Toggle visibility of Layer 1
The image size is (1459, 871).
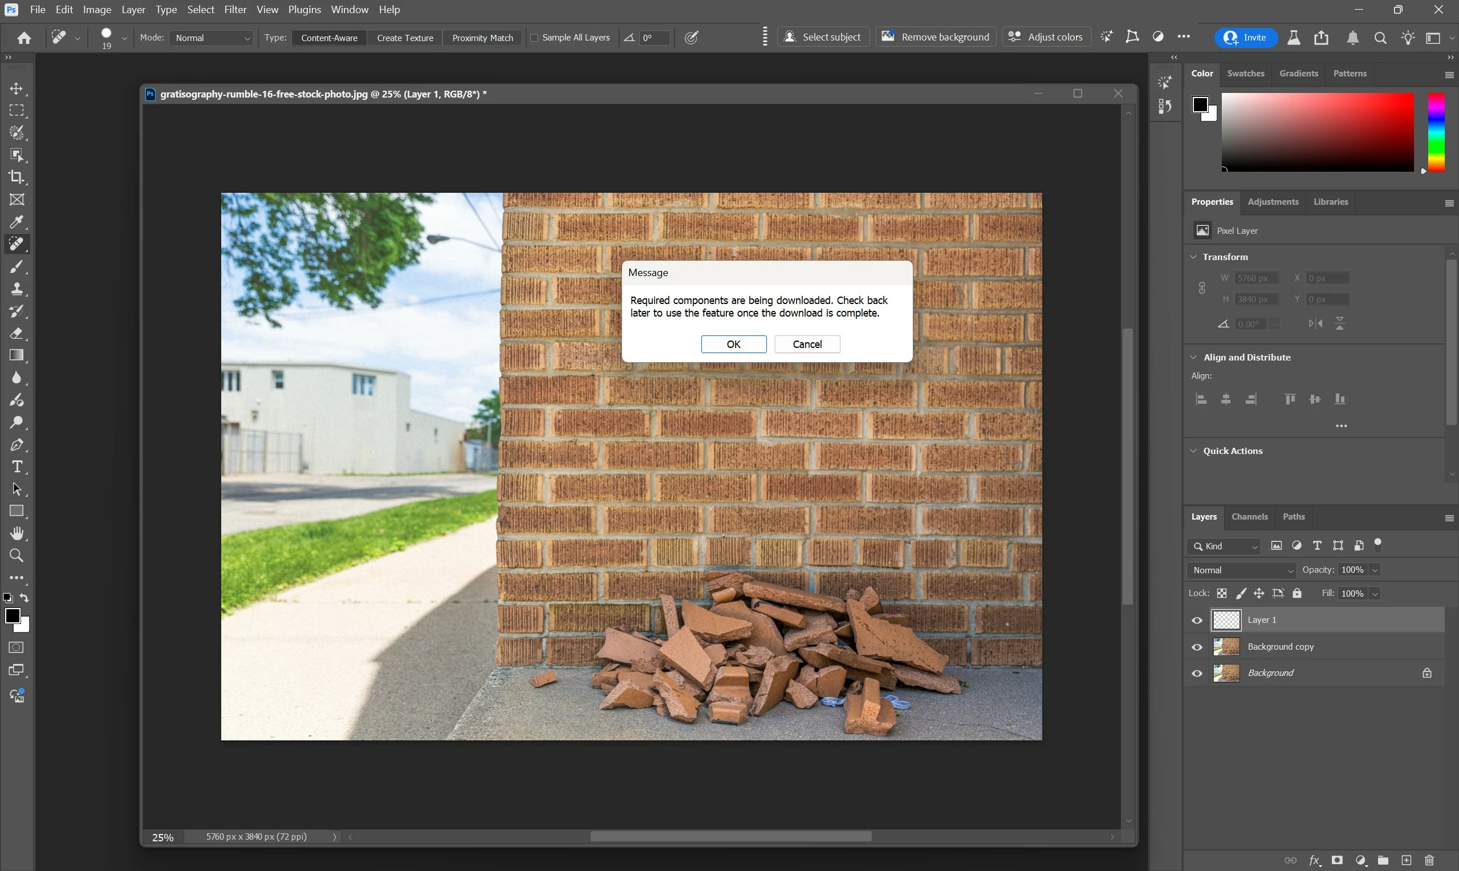(1197, 621)
